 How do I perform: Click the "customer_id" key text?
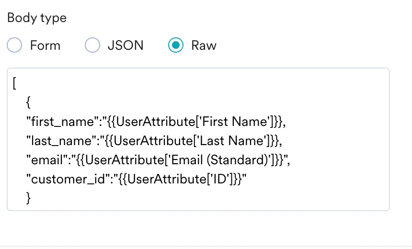(x=68, y=179)
